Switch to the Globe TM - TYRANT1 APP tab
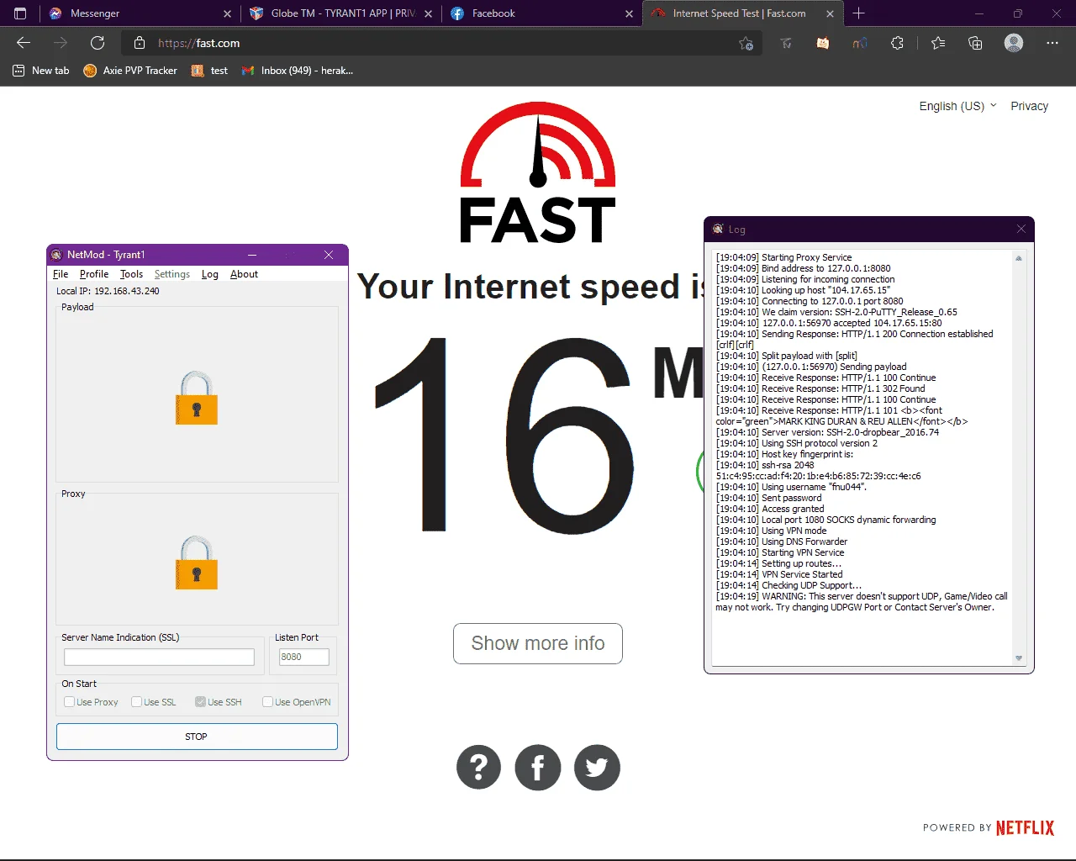The width and height of the screenshot is (1076, 861). tap(340, 13)
